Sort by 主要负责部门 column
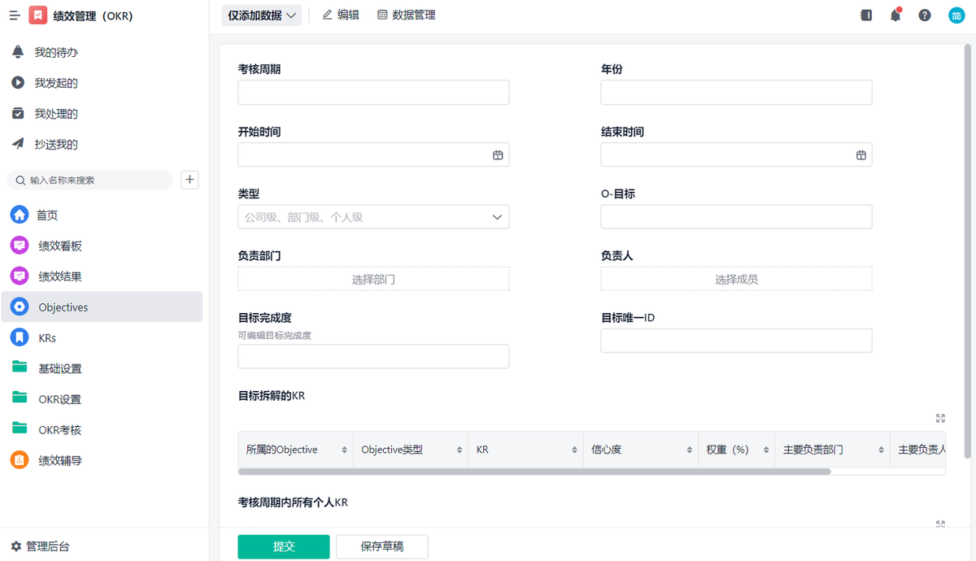 pyautogui.click(x=881, y=450)
